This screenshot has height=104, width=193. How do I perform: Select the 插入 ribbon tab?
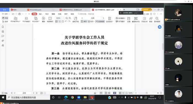[x=41, y=14]
